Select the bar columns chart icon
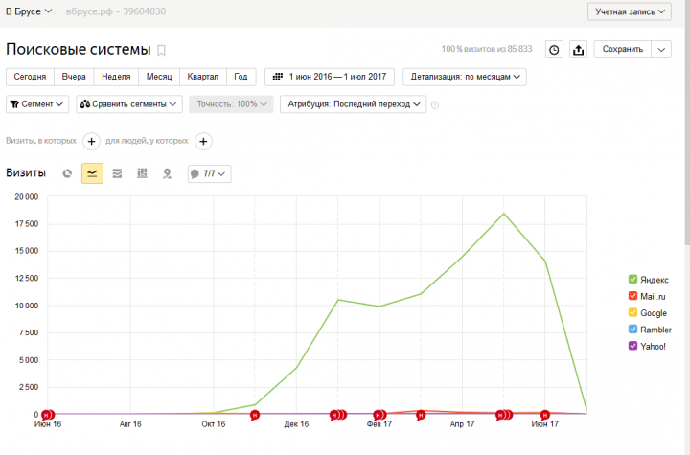The width and height of the screenshot is (690, 455). pos(142,173)
